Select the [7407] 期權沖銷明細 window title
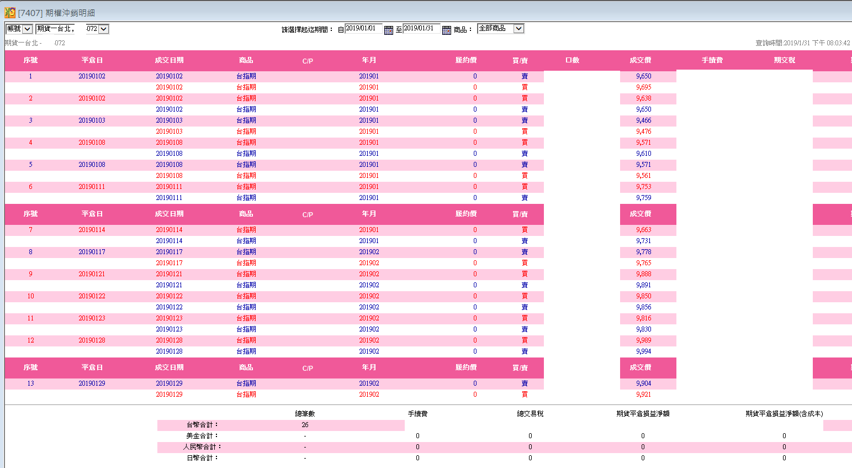The width and height of the screenshot is (852, 468). coord(56,13)
